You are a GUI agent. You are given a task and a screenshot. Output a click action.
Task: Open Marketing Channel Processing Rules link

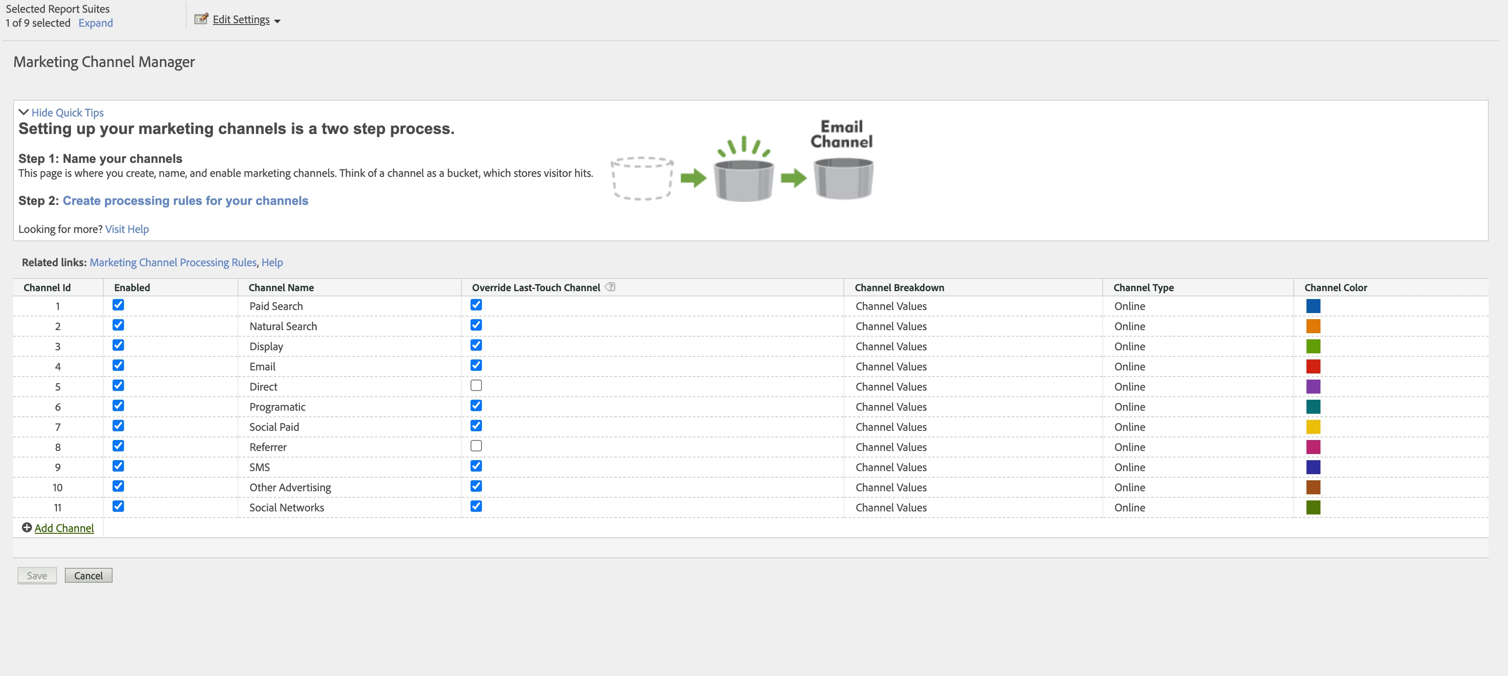click(173, 263)
